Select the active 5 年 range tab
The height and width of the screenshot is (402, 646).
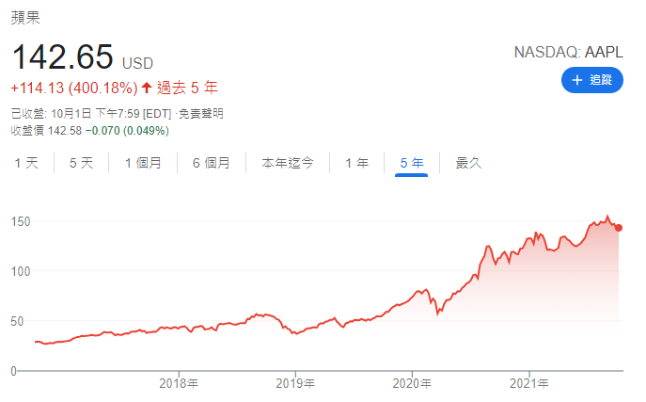(412, 163)
